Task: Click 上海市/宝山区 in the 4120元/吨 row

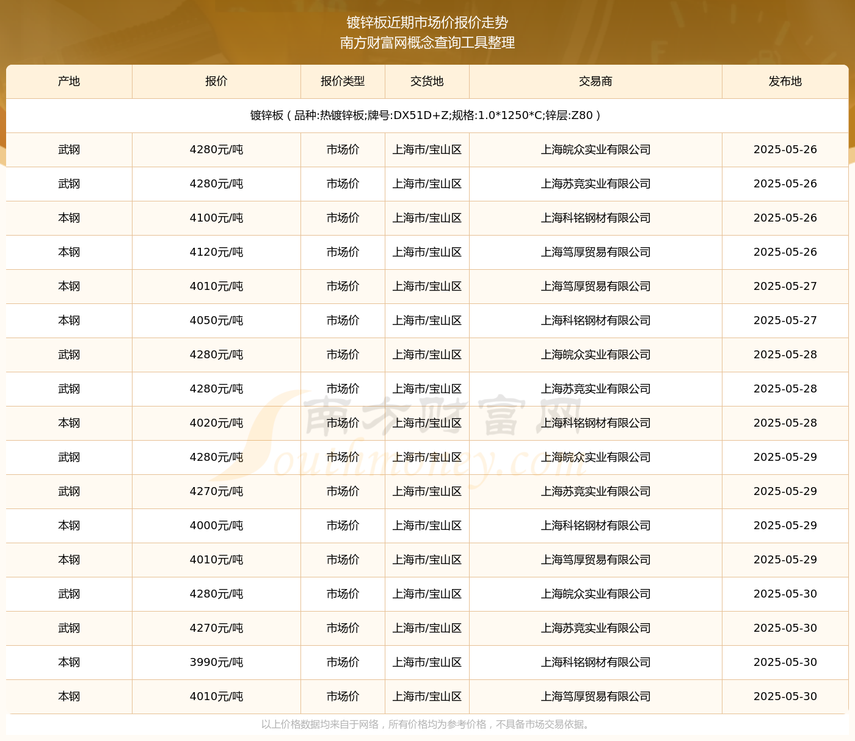Action: [427, 252]
